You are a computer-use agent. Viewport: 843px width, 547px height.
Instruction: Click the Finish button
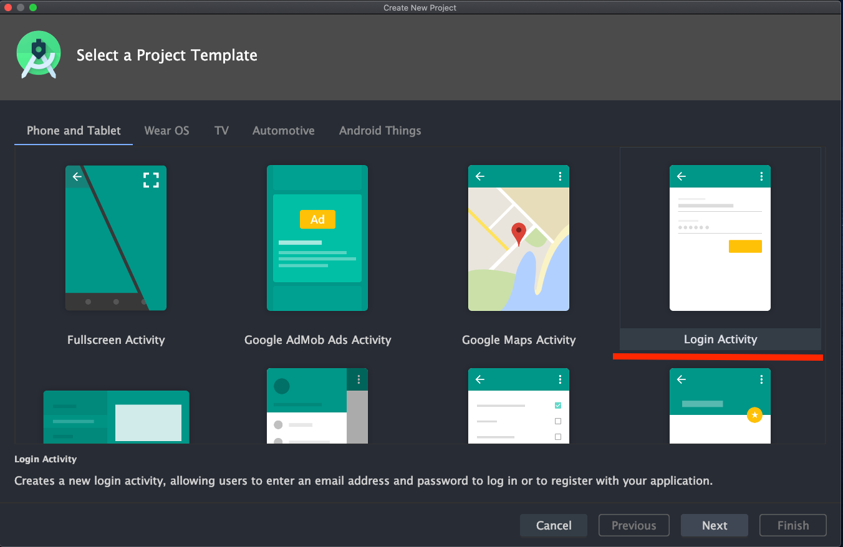coord(793,525)
